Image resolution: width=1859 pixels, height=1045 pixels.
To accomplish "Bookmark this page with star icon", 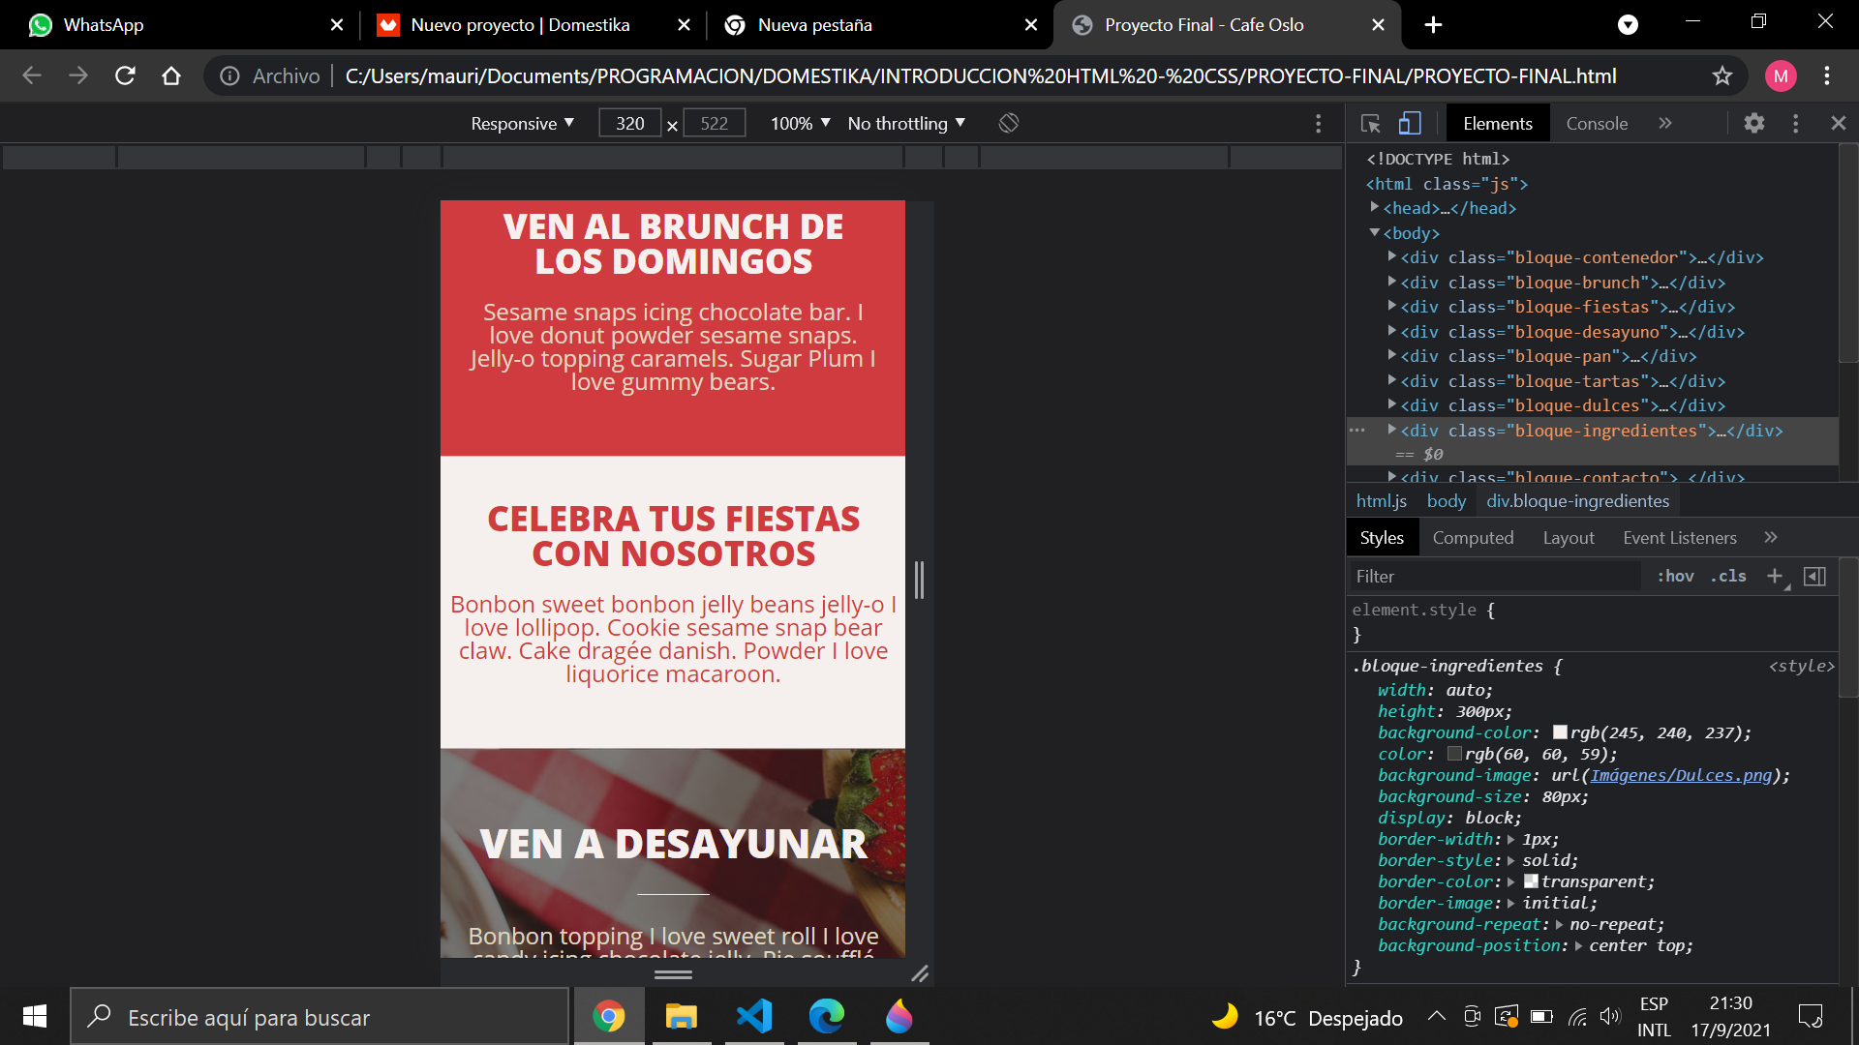I will [x=1722, y=75].
